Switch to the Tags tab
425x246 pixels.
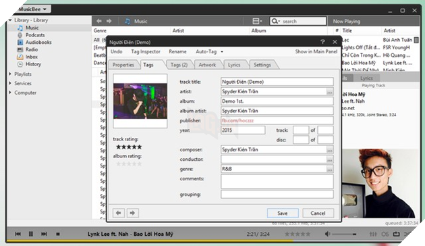[x=148, y=65]
